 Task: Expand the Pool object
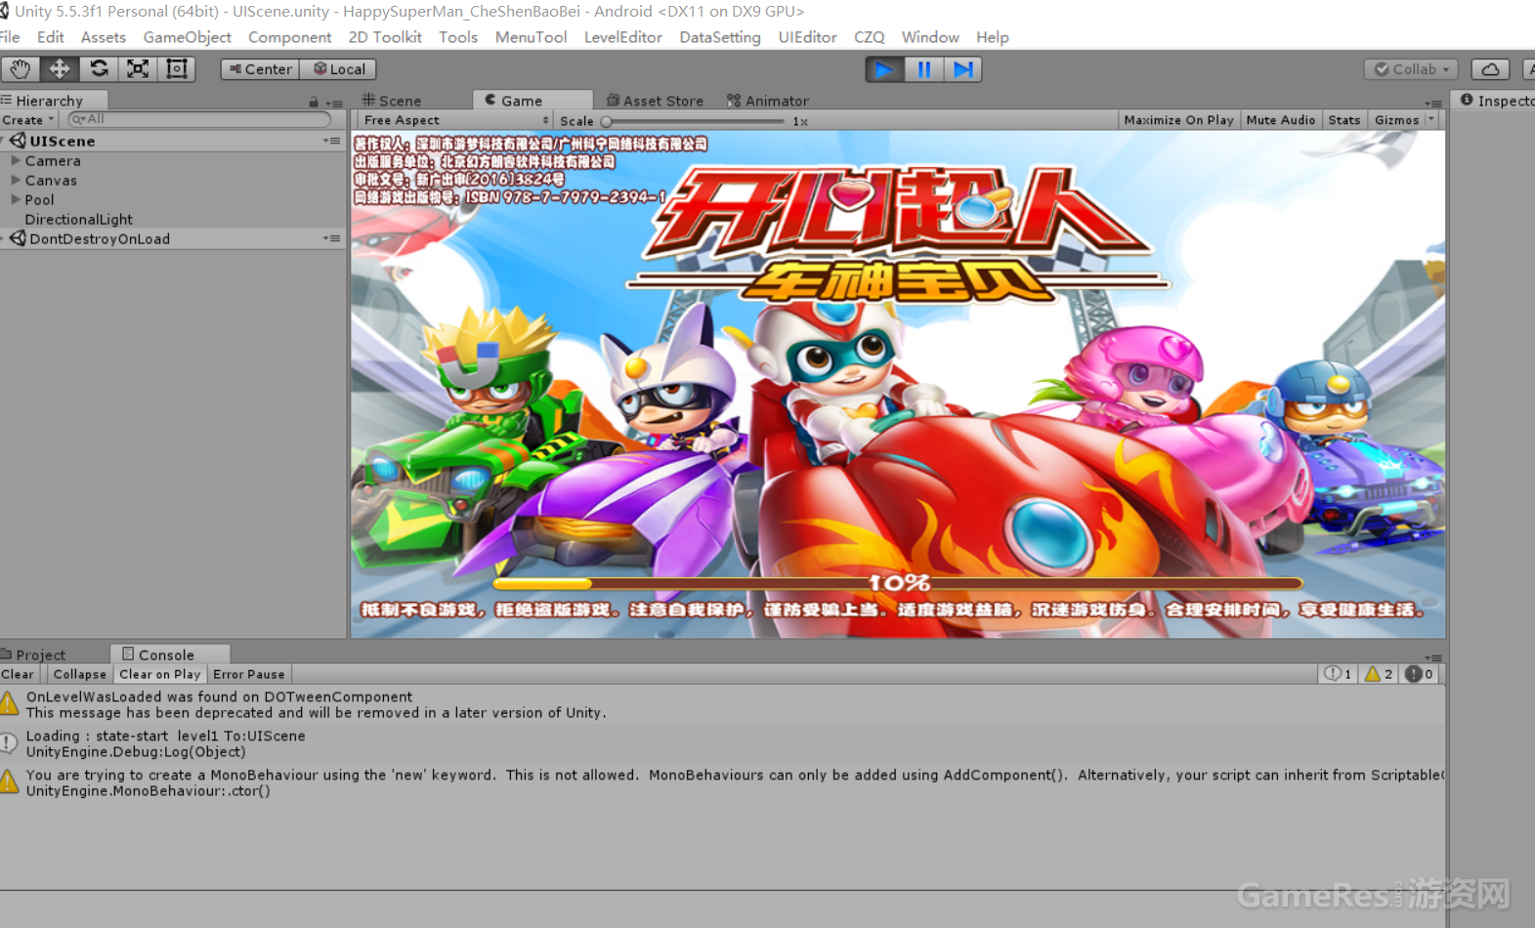point(16,199)
